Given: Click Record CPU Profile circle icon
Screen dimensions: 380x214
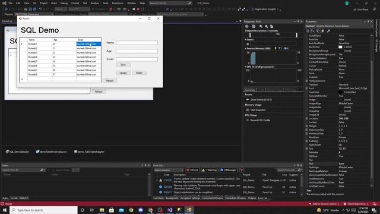Looking at the screenshot, I should (x=248, y=120).
